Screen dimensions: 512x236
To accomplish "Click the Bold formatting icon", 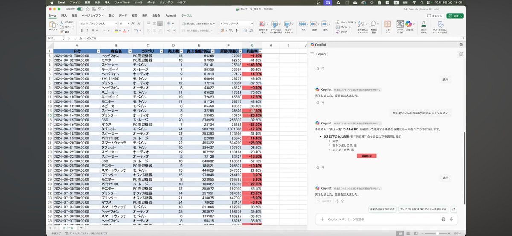I will (x=81, y=31).
